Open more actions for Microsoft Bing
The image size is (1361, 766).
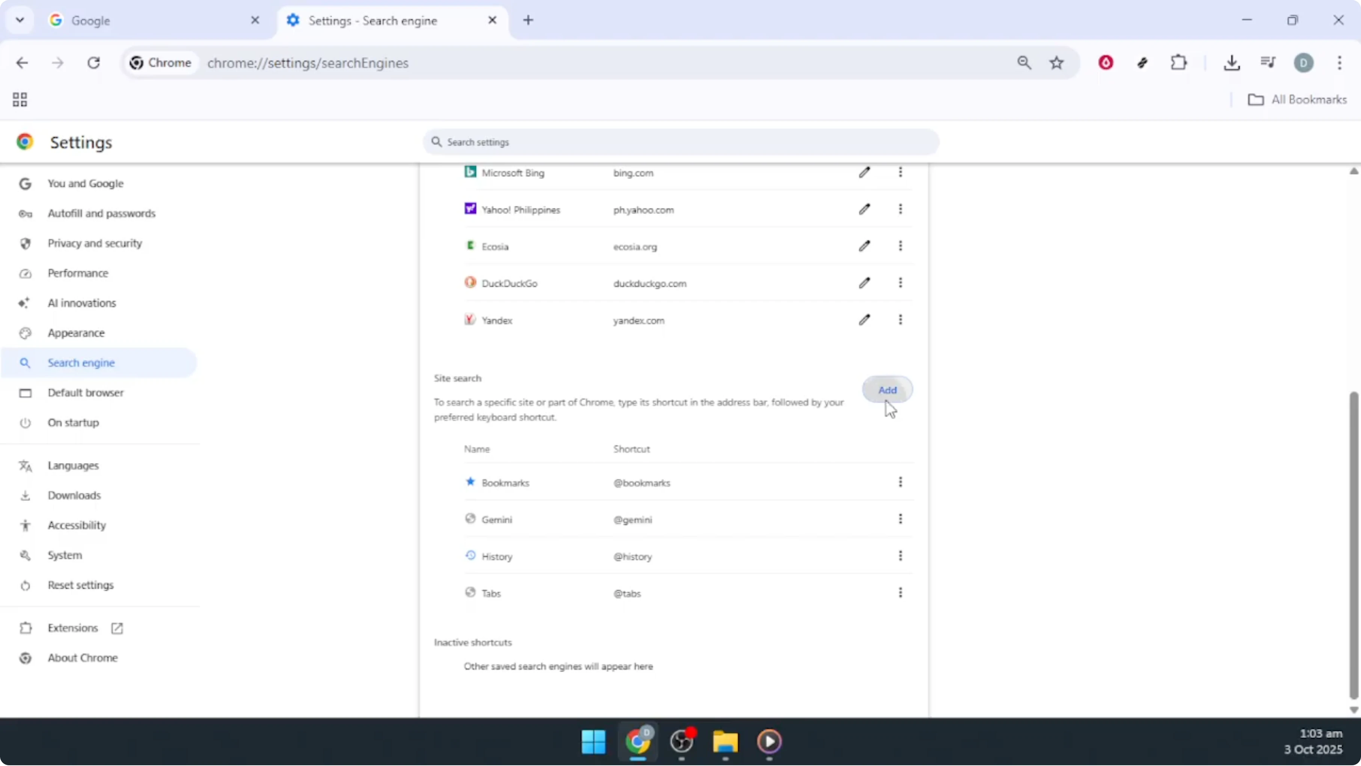coord(900,172)
